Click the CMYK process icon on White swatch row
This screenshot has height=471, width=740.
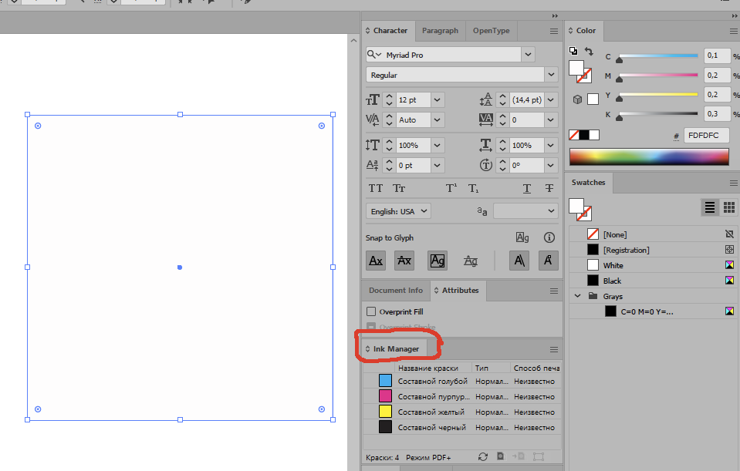pos(730,265)
